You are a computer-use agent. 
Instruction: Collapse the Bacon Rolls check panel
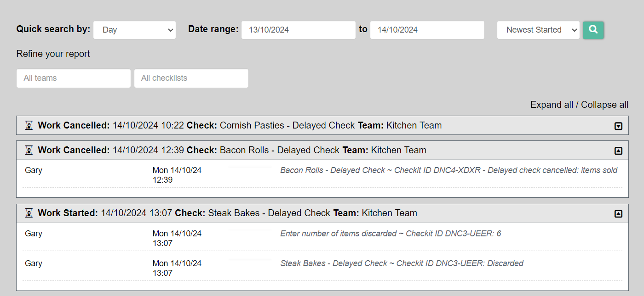pyautogui.click(x=618, y=151)
